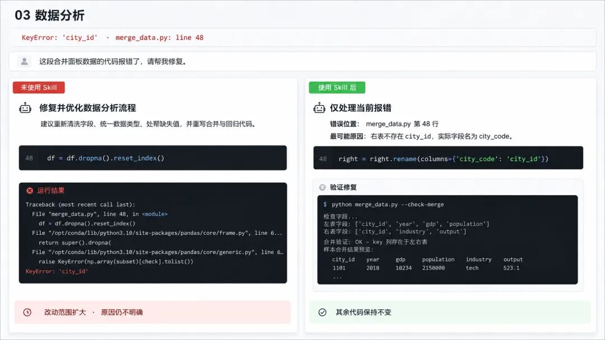Click the red KeyError: 'city_id' line in the traceback
This screenshot has height=340, width=605.
pos(57,271)
